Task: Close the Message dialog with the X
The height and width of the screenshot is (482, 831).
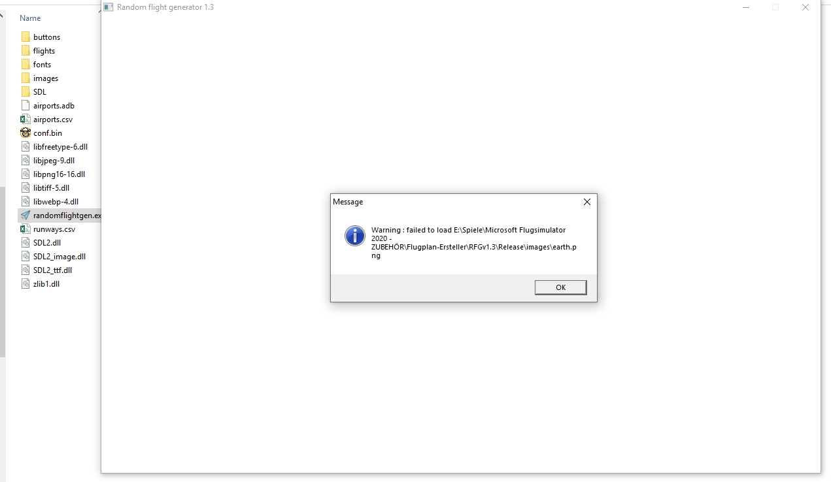Action: point(586,202)
